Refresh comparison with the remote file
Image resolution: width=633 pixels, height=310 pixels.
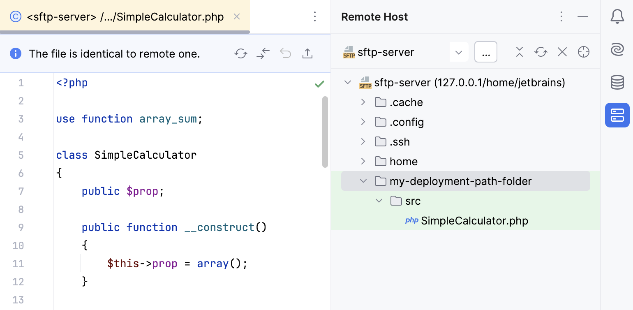pos(240,53)
